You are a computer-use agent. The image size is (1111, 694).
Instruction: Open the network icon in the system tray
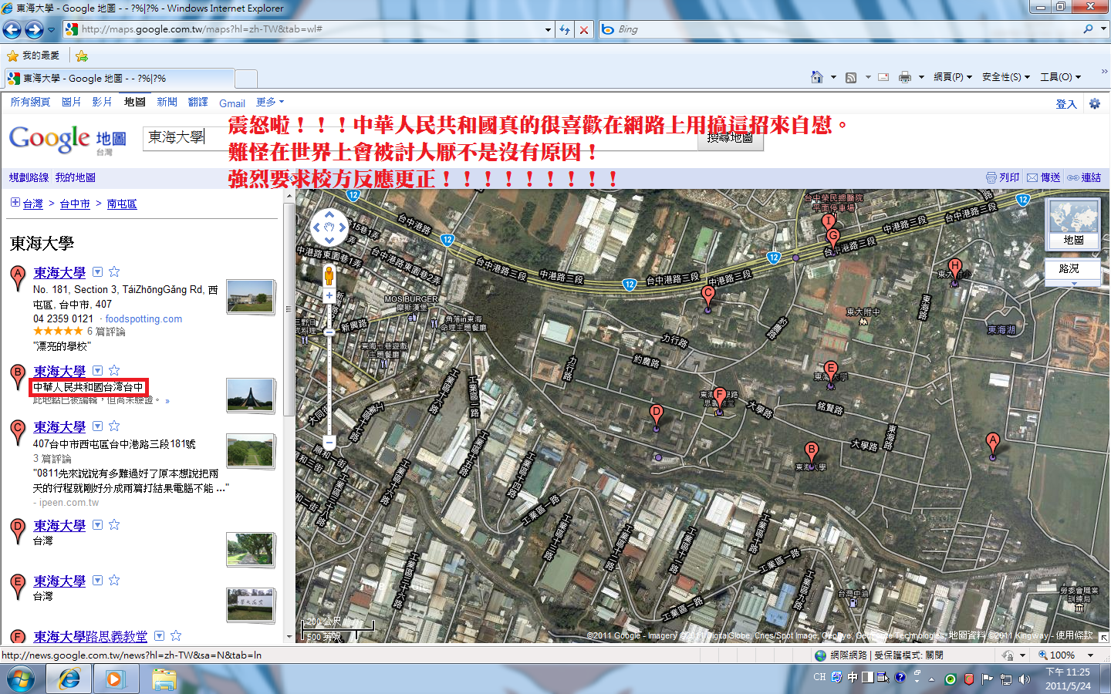[x=1006, y=679]
